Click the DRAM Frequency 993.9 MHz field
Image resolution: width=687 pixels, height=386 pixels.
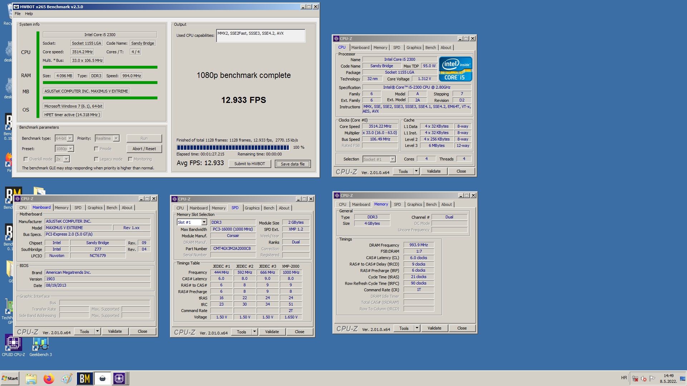pyautogui.click(x=419, y=245)
